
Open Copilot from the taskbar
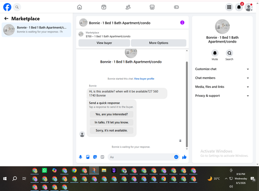tap(54, 170)
